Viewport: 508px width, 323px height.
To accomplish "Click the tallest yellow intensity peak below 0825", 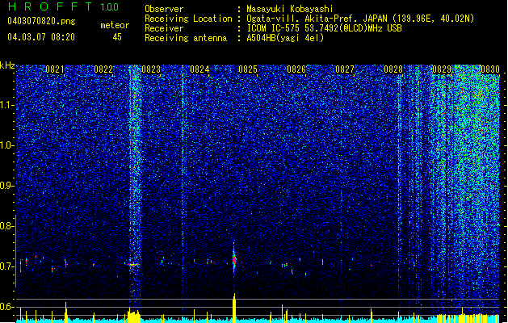I will click(x=234, y=308).
